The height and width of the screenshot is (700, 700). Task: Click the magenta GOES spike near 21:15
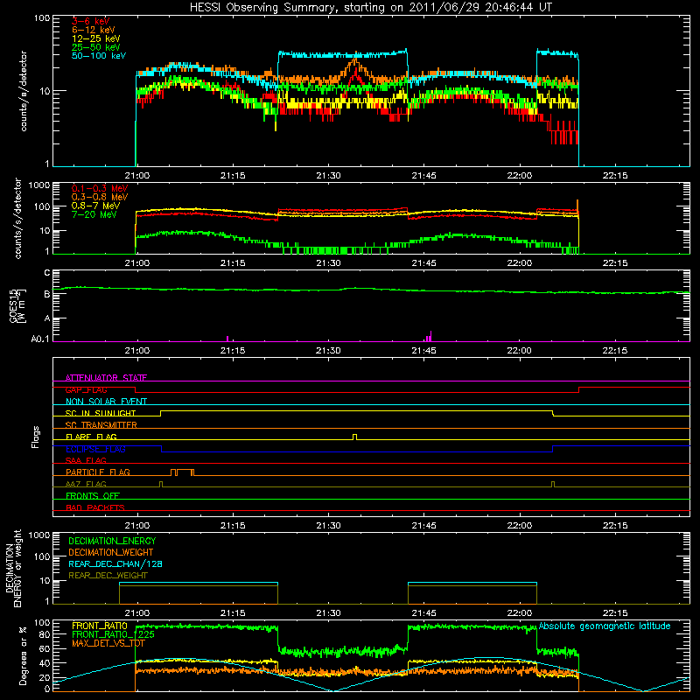[x=227, y=339]
